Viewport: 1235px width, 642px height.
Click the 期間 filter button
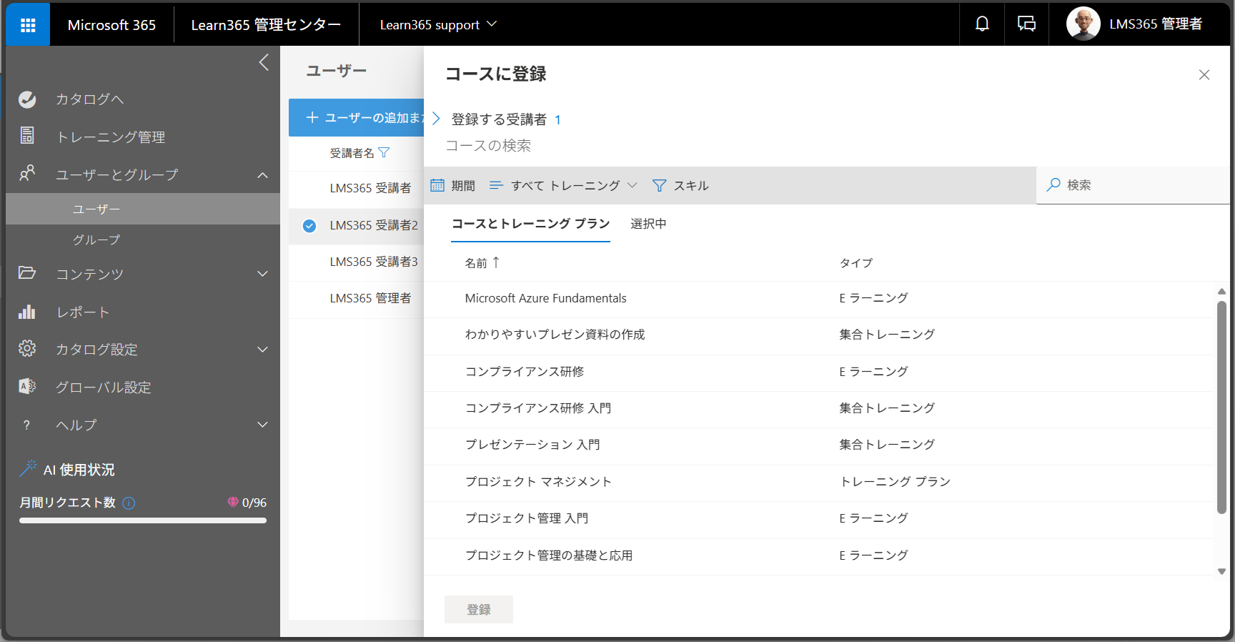pyautogui.click(x=452, y=186)
